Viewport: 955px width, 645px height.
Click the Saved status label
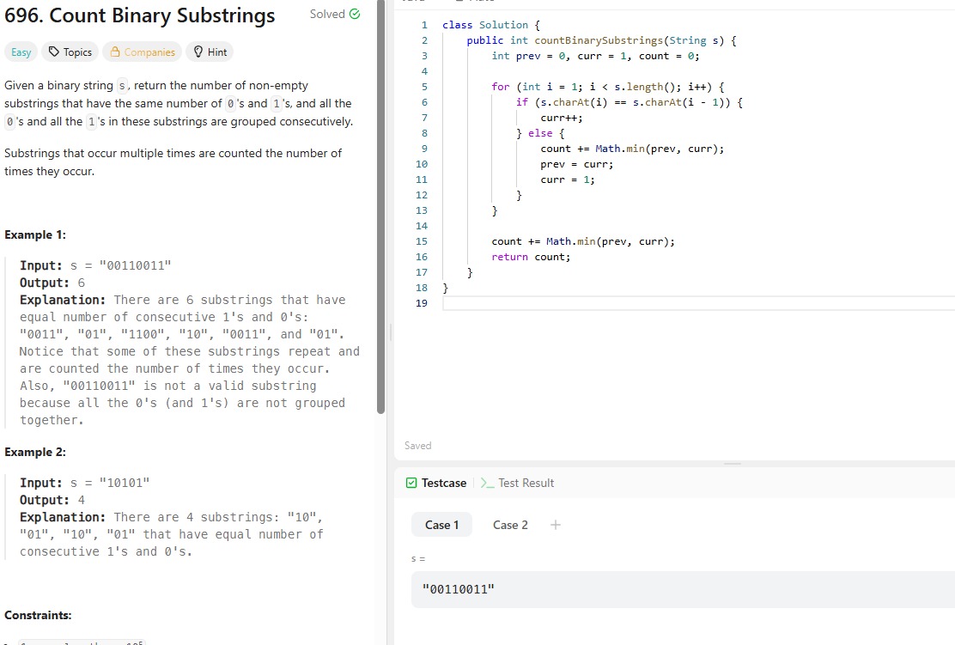click(418, 446)
